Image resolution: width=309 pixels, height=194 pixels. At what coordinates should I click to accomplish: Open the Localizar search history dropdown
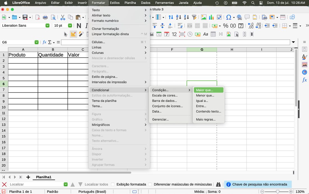click(66, 184)
